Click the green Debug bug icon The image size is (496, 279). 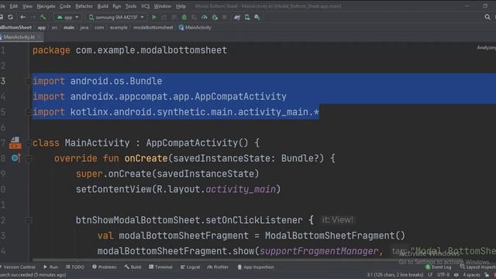coord(184,17)
